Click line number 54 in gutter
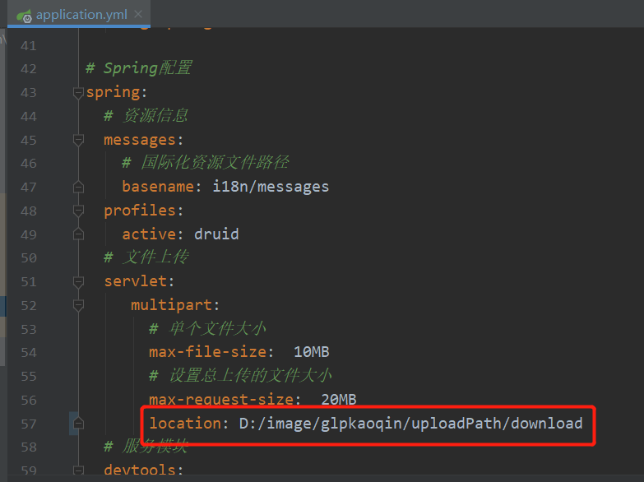644x482 pixels. [29, 353]
